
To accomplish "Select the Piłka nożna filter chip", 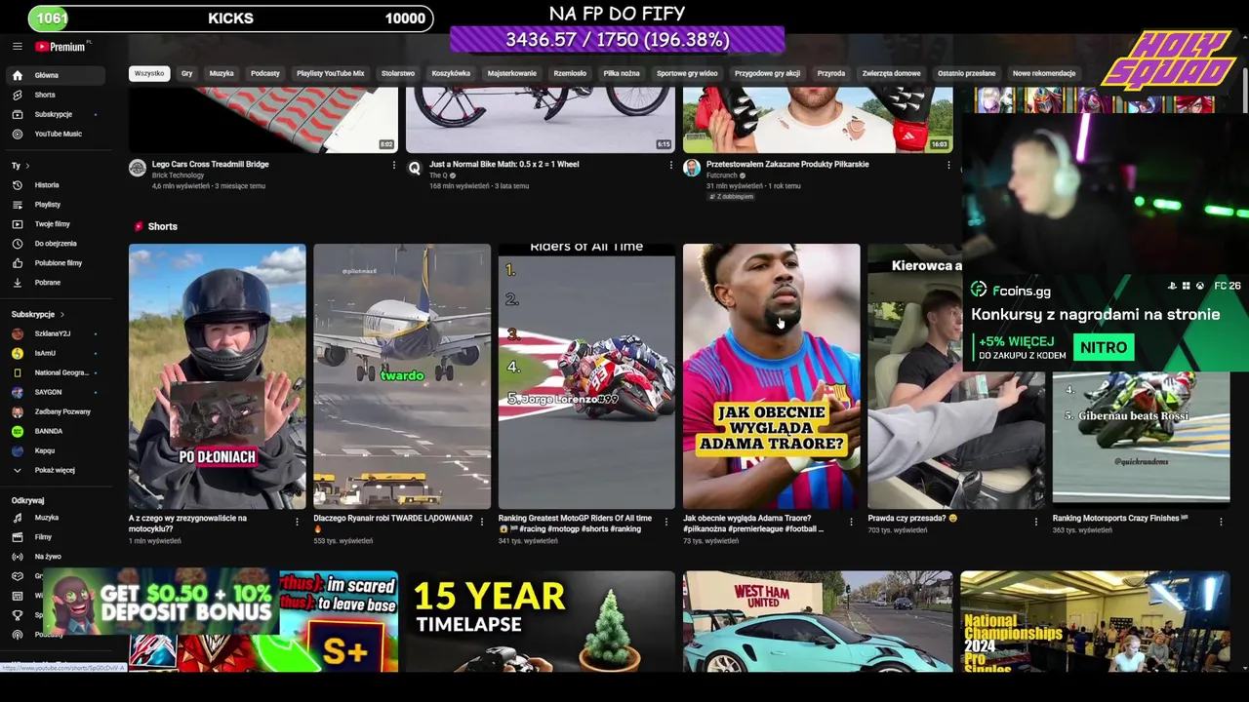I will pos(622,73).
